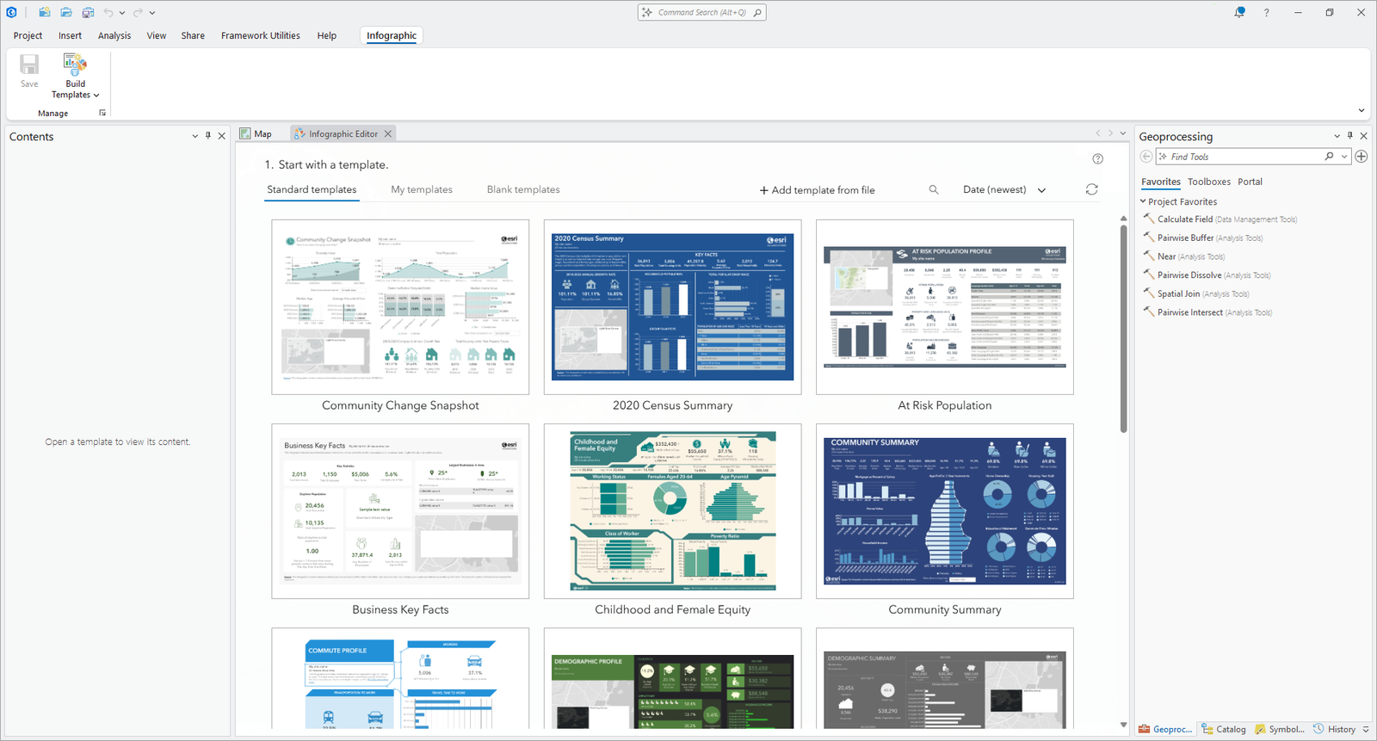Image resolution: width=1377 pixels, height=741 pixels.
Task: Click the question mark help icon in title bar
Action: (x=1266, y=12)
